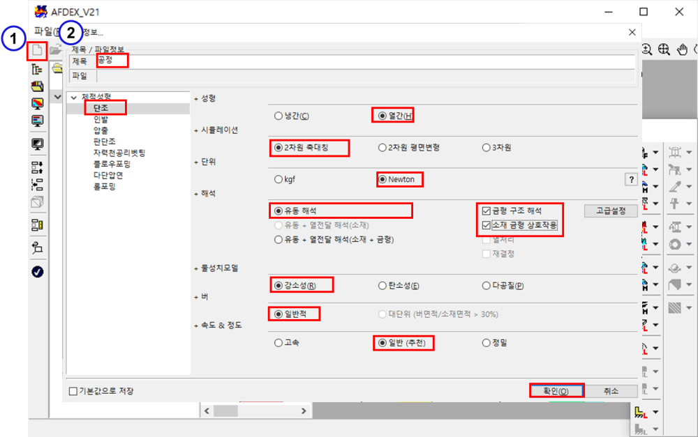Viewport: 698px width, 437px height.
Task: Open the 파일 menu
Action: [x=43, y=31]
